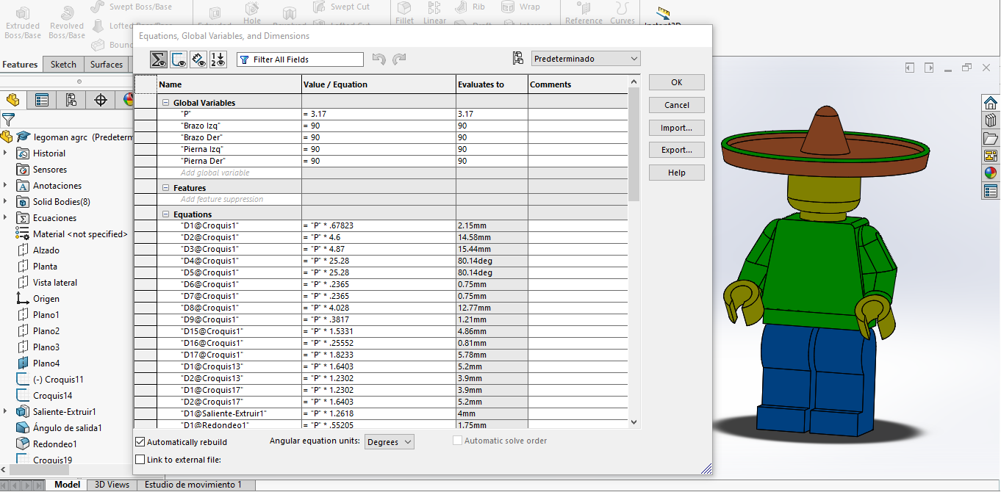Click the Instant3D ruler icon
The image size is (1001, 492).
[663, 15]
